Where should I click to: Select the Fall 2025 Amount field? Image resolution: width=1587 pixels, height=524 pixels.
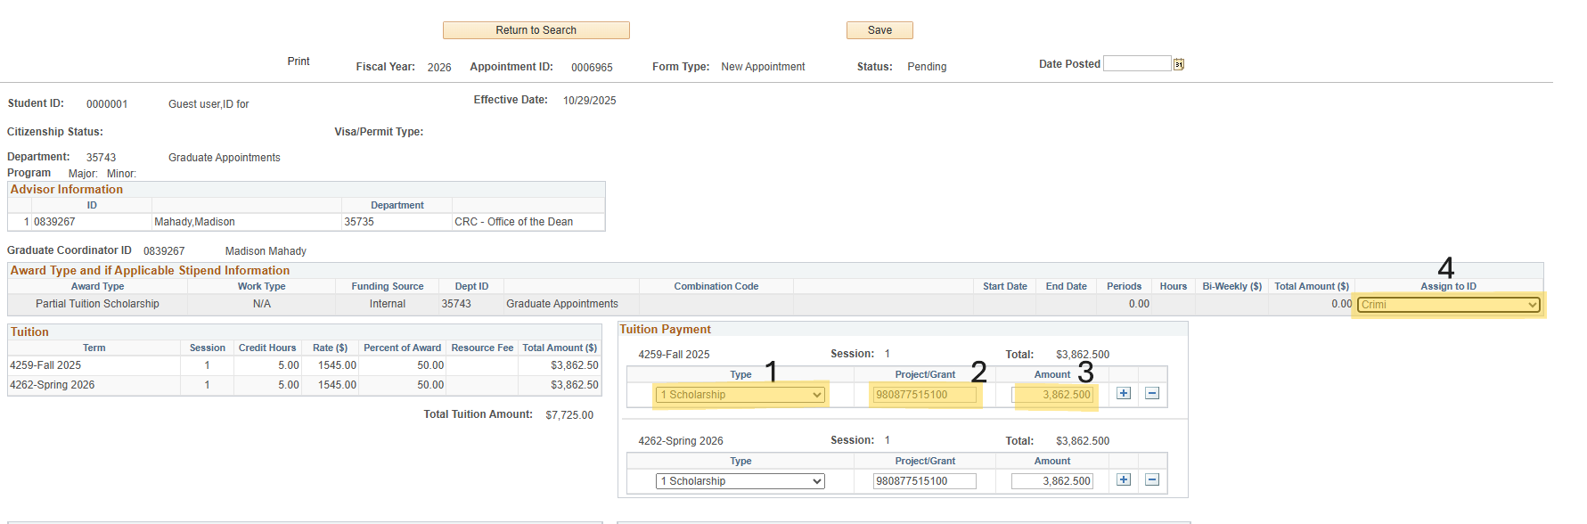pos(1052,395)
